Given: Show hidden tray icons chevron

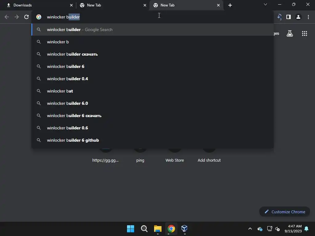Looking at the screenshot, I should pyautogui.click(x=250, y=229).
